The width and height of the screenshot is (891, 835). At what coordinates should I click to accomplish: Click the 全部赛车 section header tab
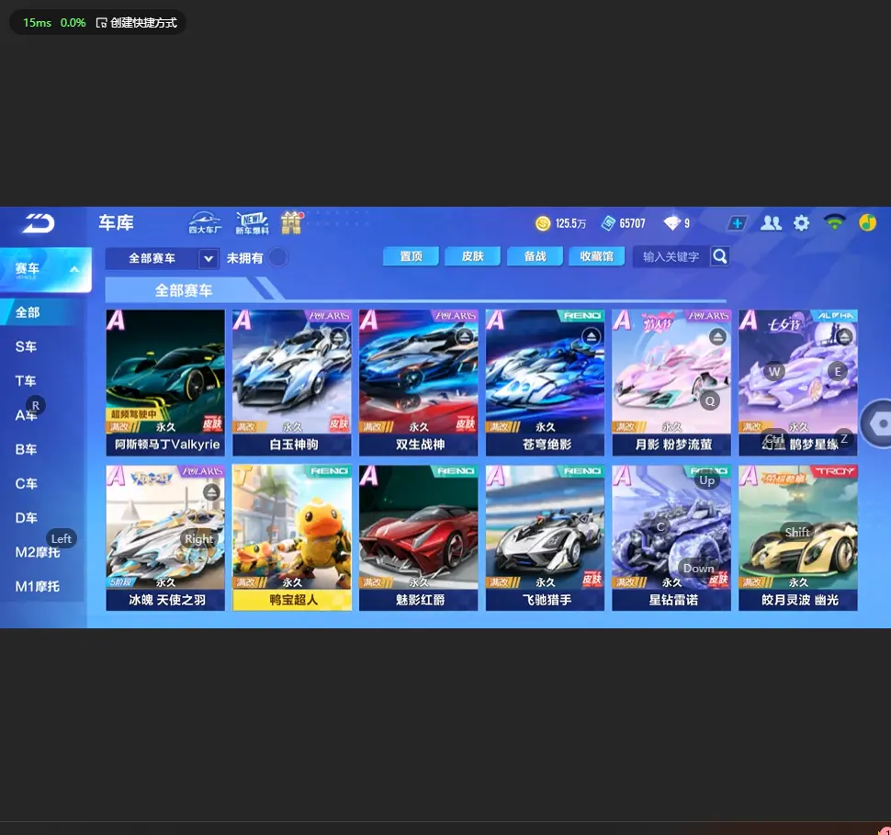coord(183,290)
